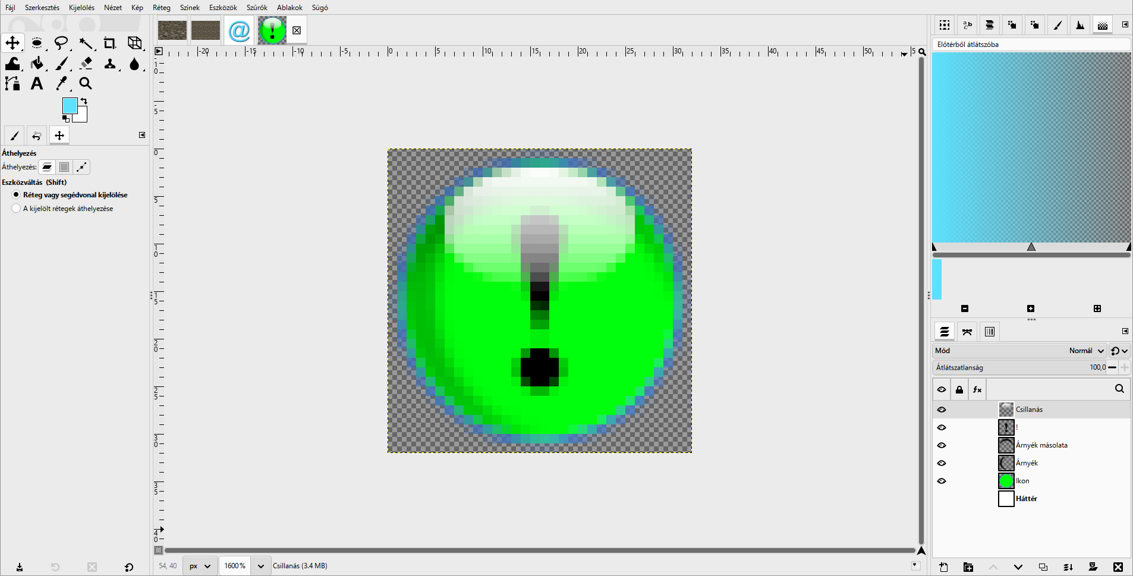Hide the Ikon layer

click(x=942, y=481)
